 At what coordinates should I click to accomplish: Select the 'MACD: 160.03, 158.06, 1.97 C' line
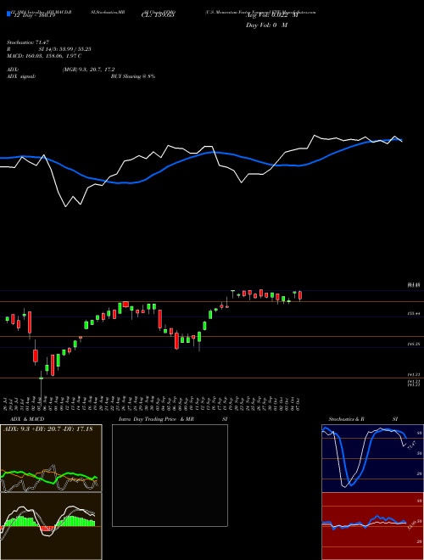[44, 56]
